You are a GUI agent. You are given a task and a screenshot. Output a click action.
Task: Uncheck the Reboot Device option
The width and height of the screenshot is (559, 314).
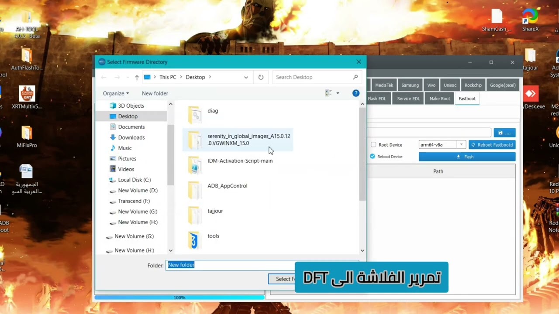pyautogui.click(x=373, y=157)
